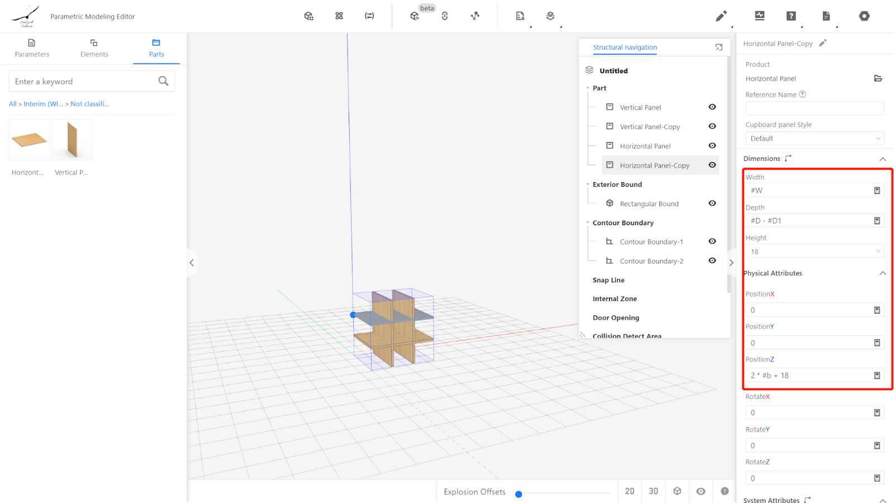Open the help question mark icon

tap(791, 16)
